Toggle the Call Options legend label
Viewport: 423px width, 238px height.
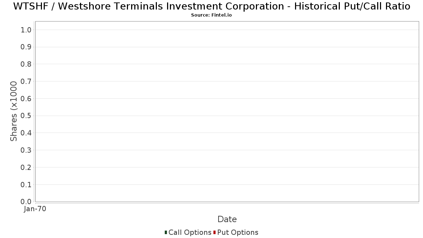point(190,232)
